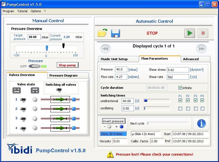Uncheck unidirectional P3 checkbox
Viewport: 219px width, 162px height.
pos(195,100)
